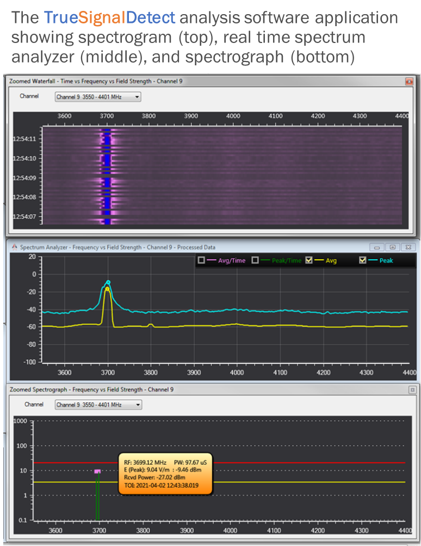Enable the Peak/Time trace checkbox
This screenshot has width=421, height=546.
click(256, 261)
